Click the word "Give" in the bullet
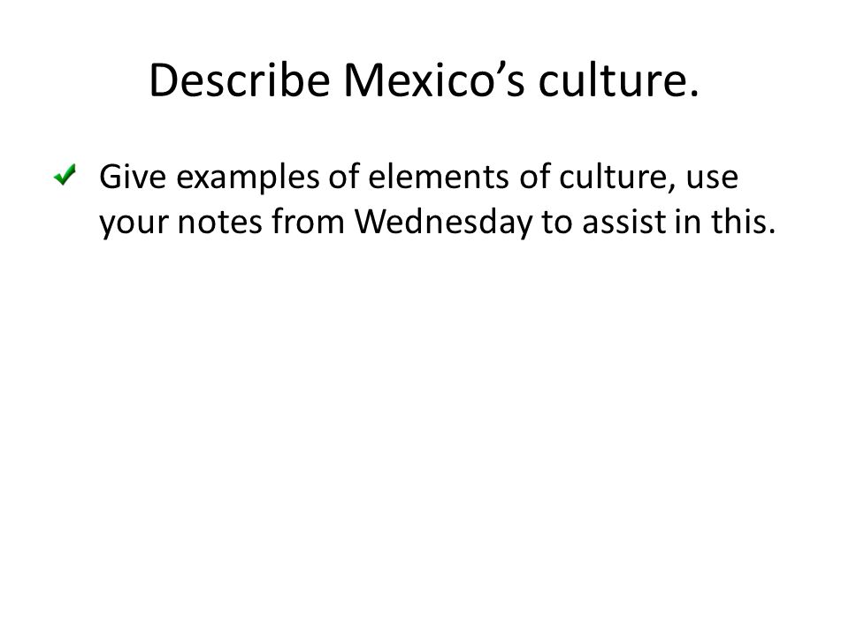 pyautogui.click(x=133, y=177)
